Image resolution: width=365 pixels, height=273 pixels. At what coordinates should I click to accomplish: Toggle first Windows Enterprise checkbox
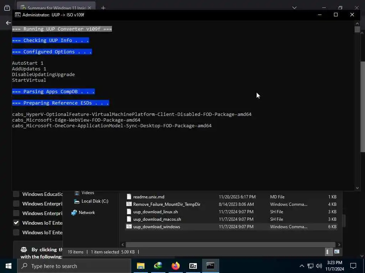[x=16, y=204]
